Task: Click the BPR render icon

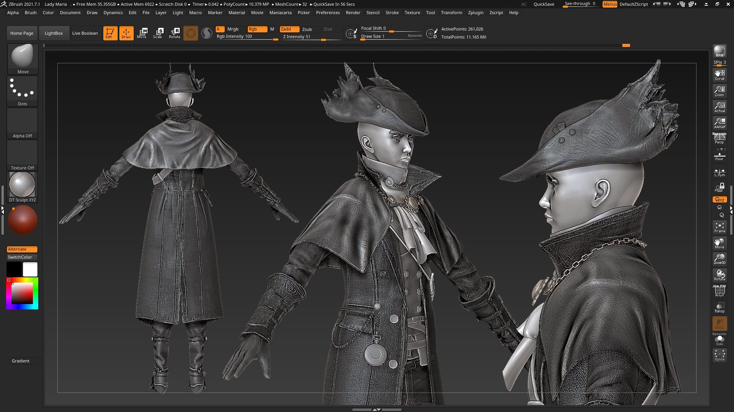Action: (x=719, y=51)
